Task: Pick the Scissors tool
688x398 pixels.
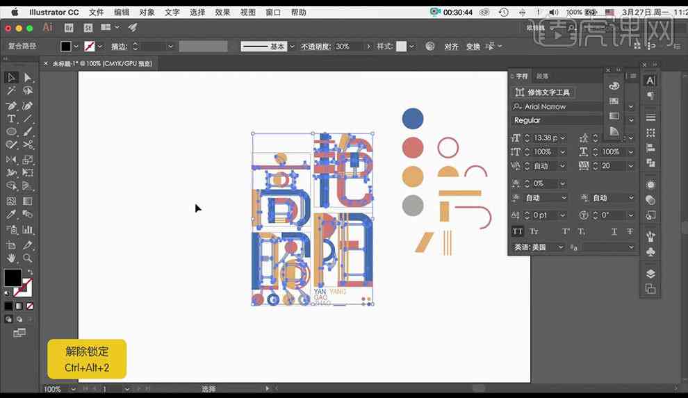Action: pyautogui.click(x=28, y=144)
